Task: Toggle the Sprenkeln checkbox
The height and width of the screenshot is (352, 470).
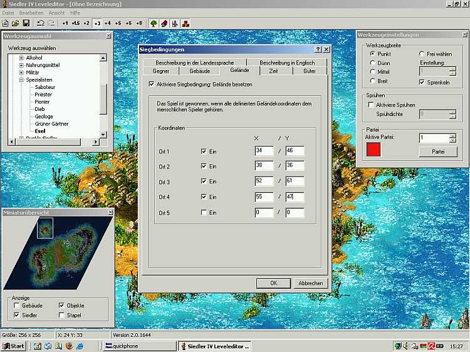Action: pos(422,82)
